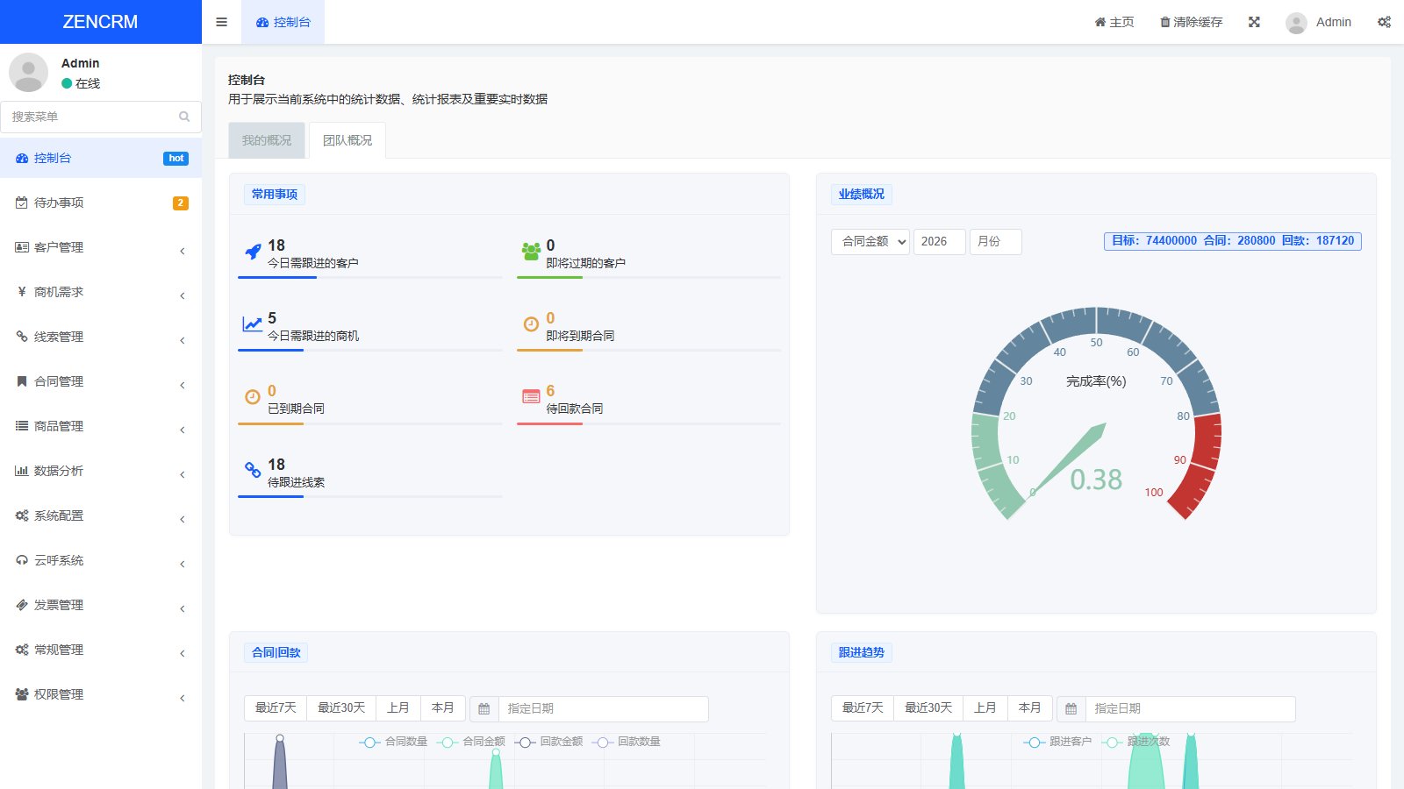Toggle the 回款金额 legend series
Viewport: 1404px width, 789px height.
point(548,742)
